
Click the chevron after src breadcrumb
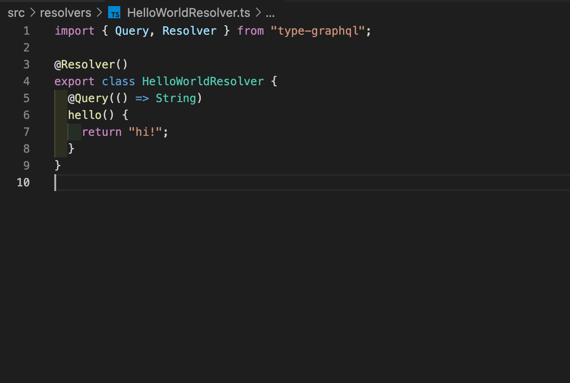(32, 13)
